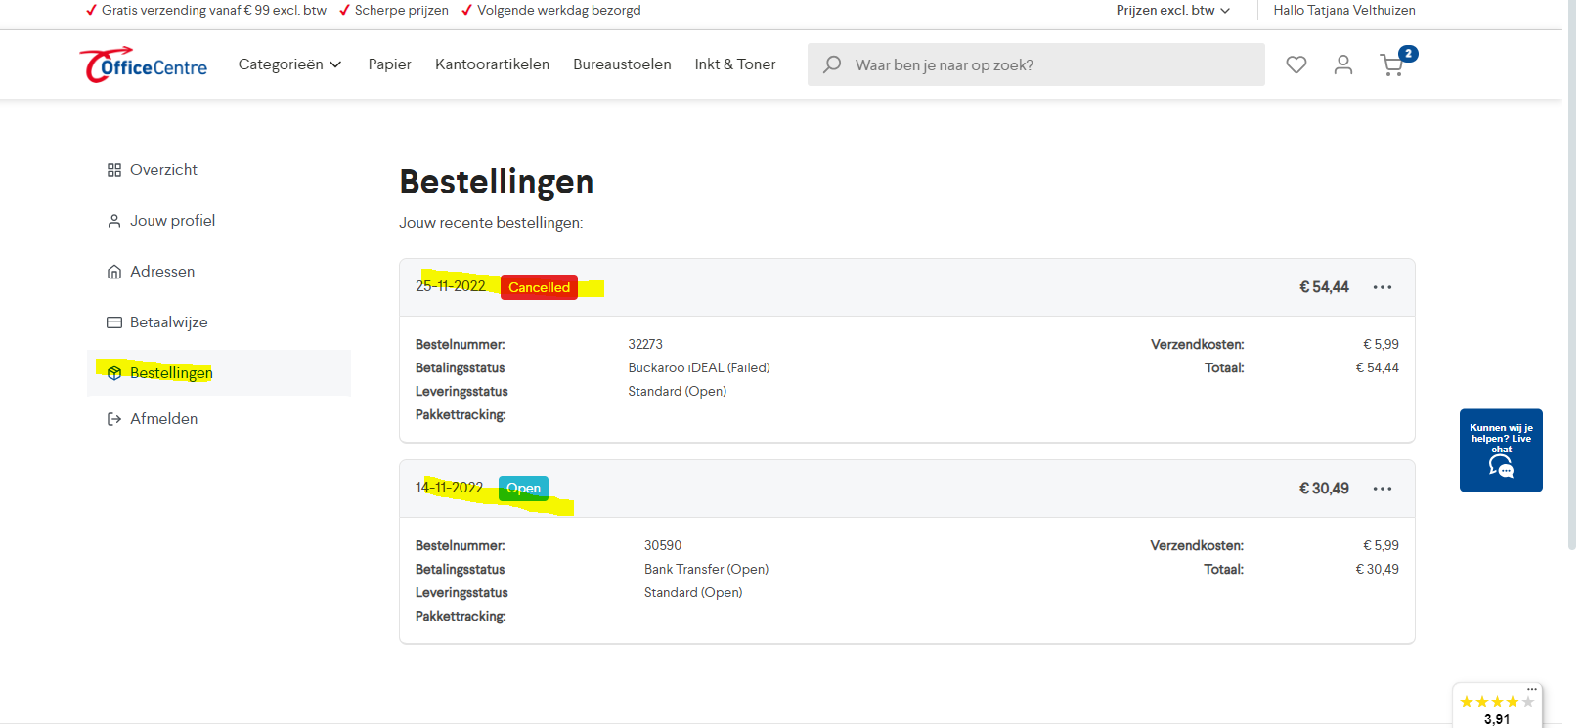Click 'Hallo Tatjana Velthuizen' greeting
1582x728 pixels.
(1344, 10)
